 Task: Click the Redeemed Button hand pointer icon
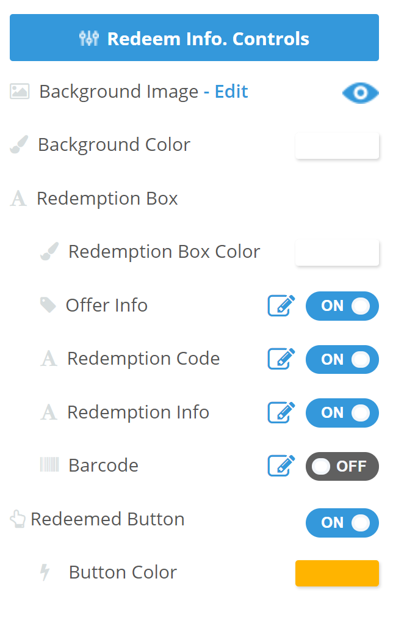click(x=18, y=519)
